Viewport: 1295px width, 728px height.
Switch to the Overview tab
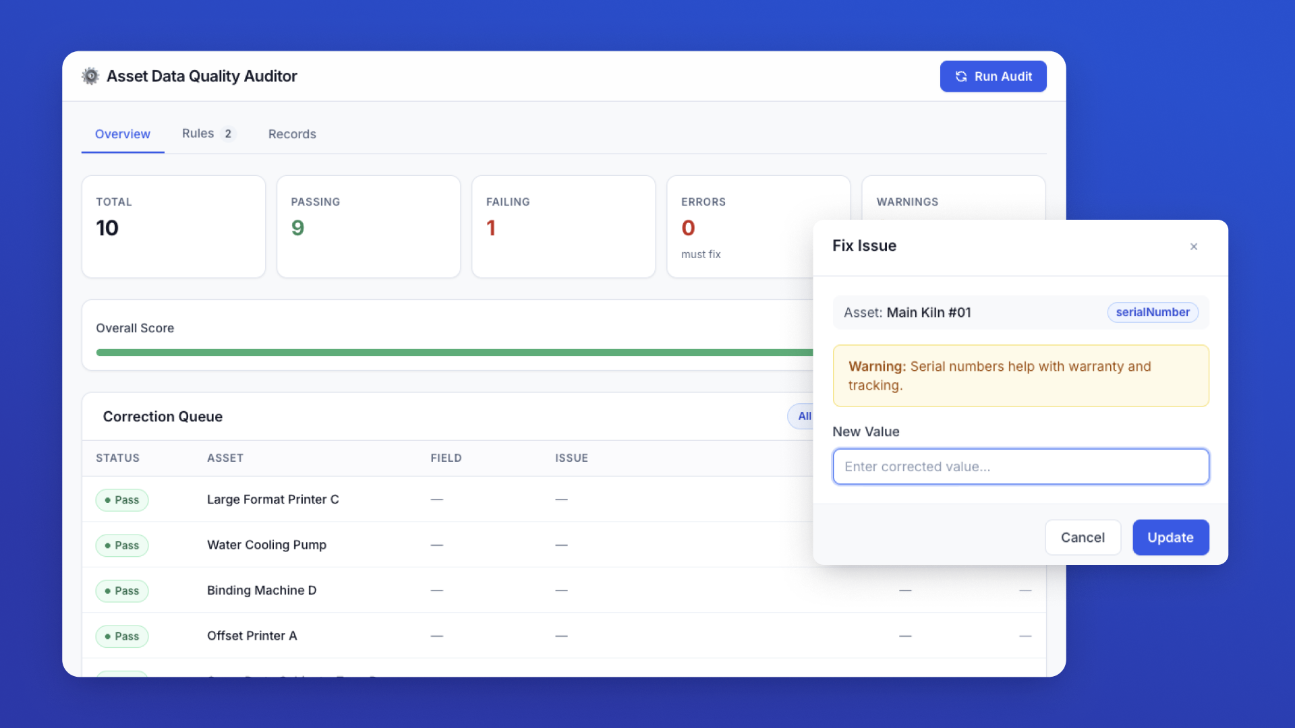pyautogui.click(x=123, y=134)
